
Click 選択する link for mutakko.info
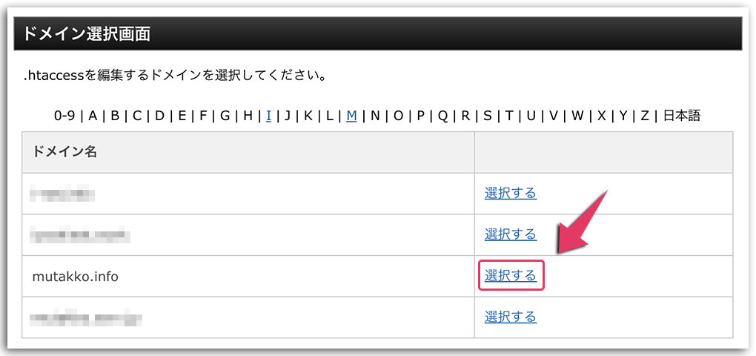coord(510,276)
